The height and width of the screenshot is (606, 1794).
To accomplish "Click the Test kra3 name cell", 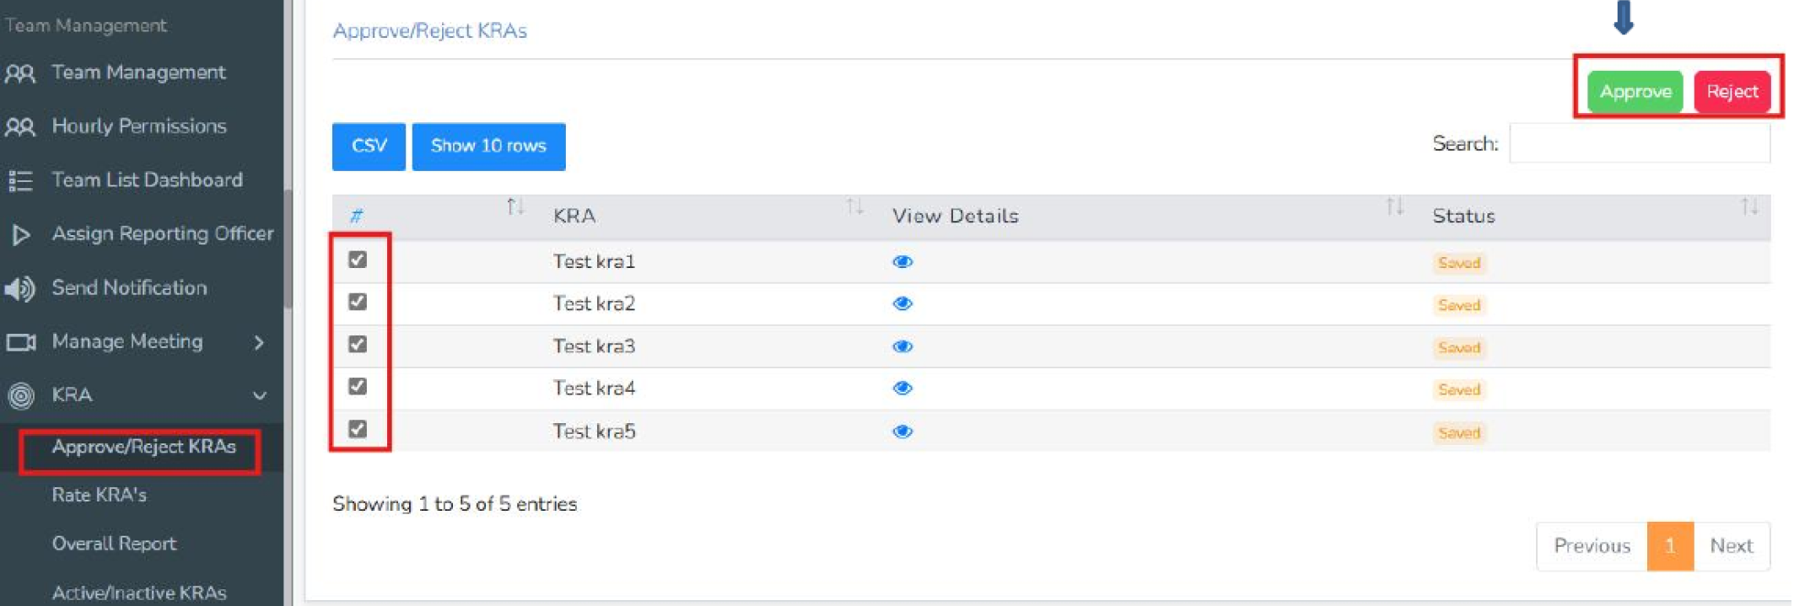I will tap(594, 346).
